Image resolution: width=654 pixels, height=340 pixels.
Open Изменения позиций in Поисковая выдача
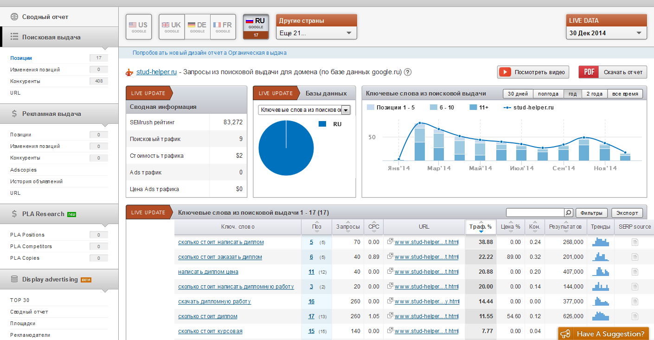coord(35,70)
